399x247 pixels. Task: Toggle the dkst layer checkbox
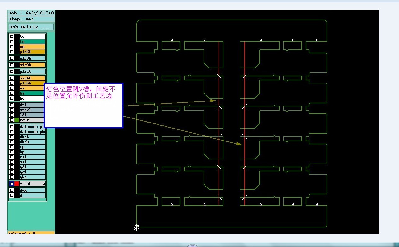click(12, 137)
